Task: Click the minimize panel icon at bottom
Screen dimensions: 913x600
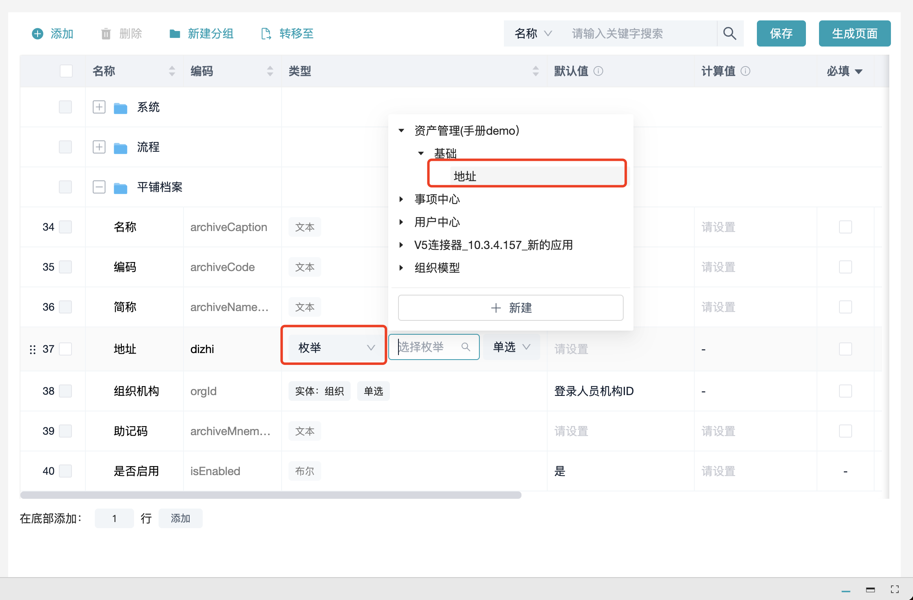Action: click(x=846, y=591)
